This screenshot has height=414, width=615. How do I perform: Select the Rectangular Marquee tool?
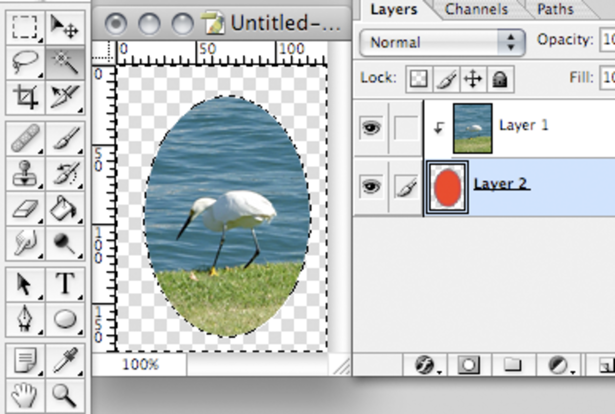pyautogui.click(x=24, y=27)
